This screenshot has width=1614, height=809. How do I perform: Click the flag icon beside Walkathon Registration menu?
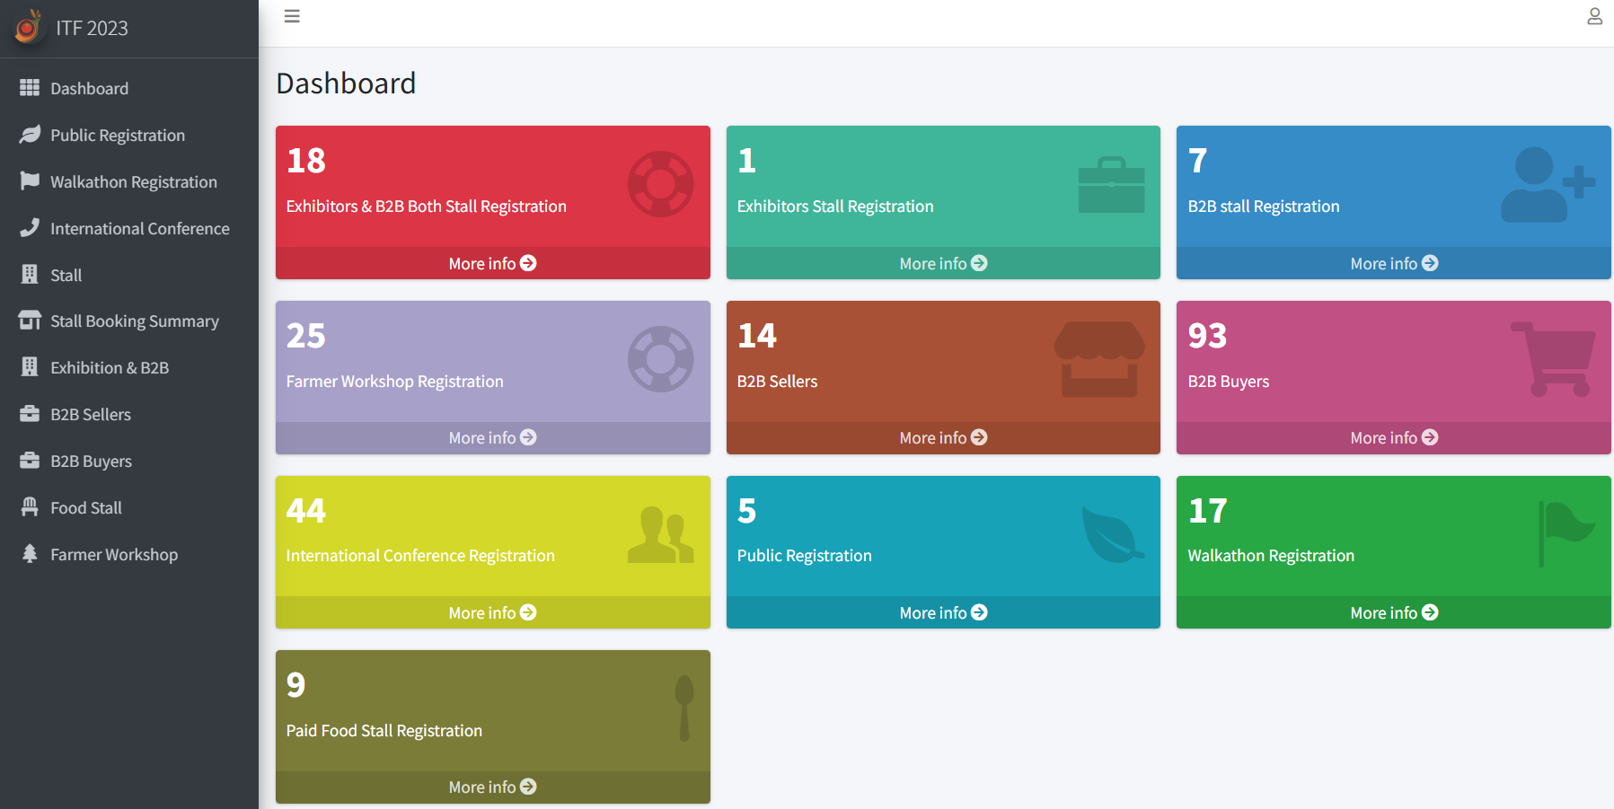coord(30,180)
